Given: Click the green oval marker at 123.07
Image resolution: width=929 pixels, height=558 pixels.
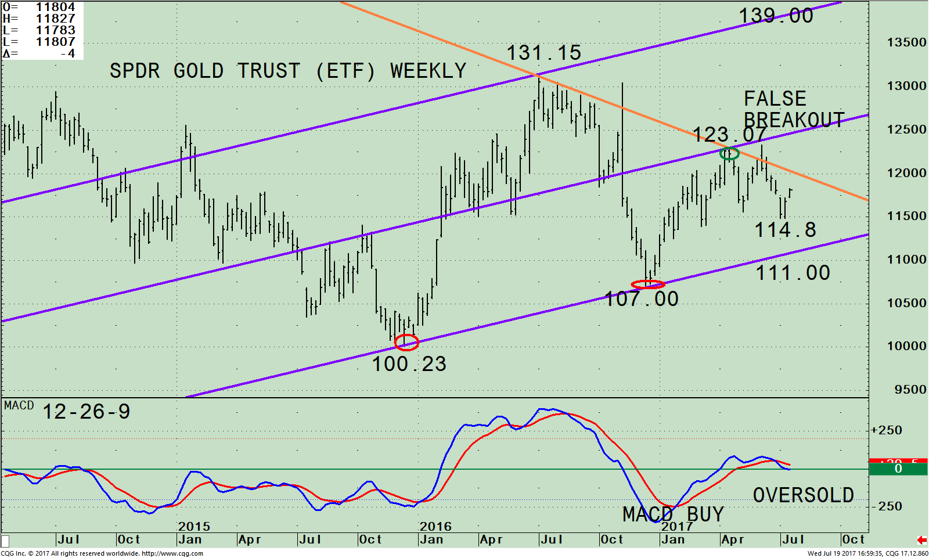Looking at the screenshot, I should (729, 154).
